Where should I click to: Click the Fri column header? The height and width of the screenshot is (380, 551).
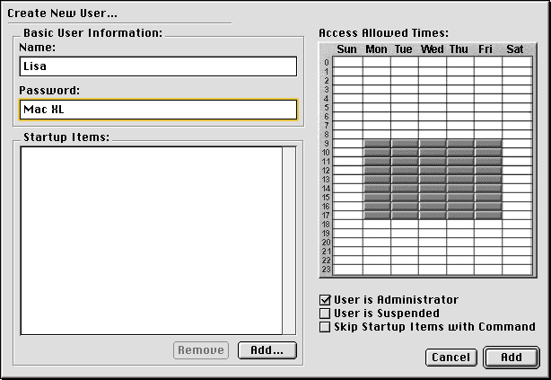tap(485, 49)
